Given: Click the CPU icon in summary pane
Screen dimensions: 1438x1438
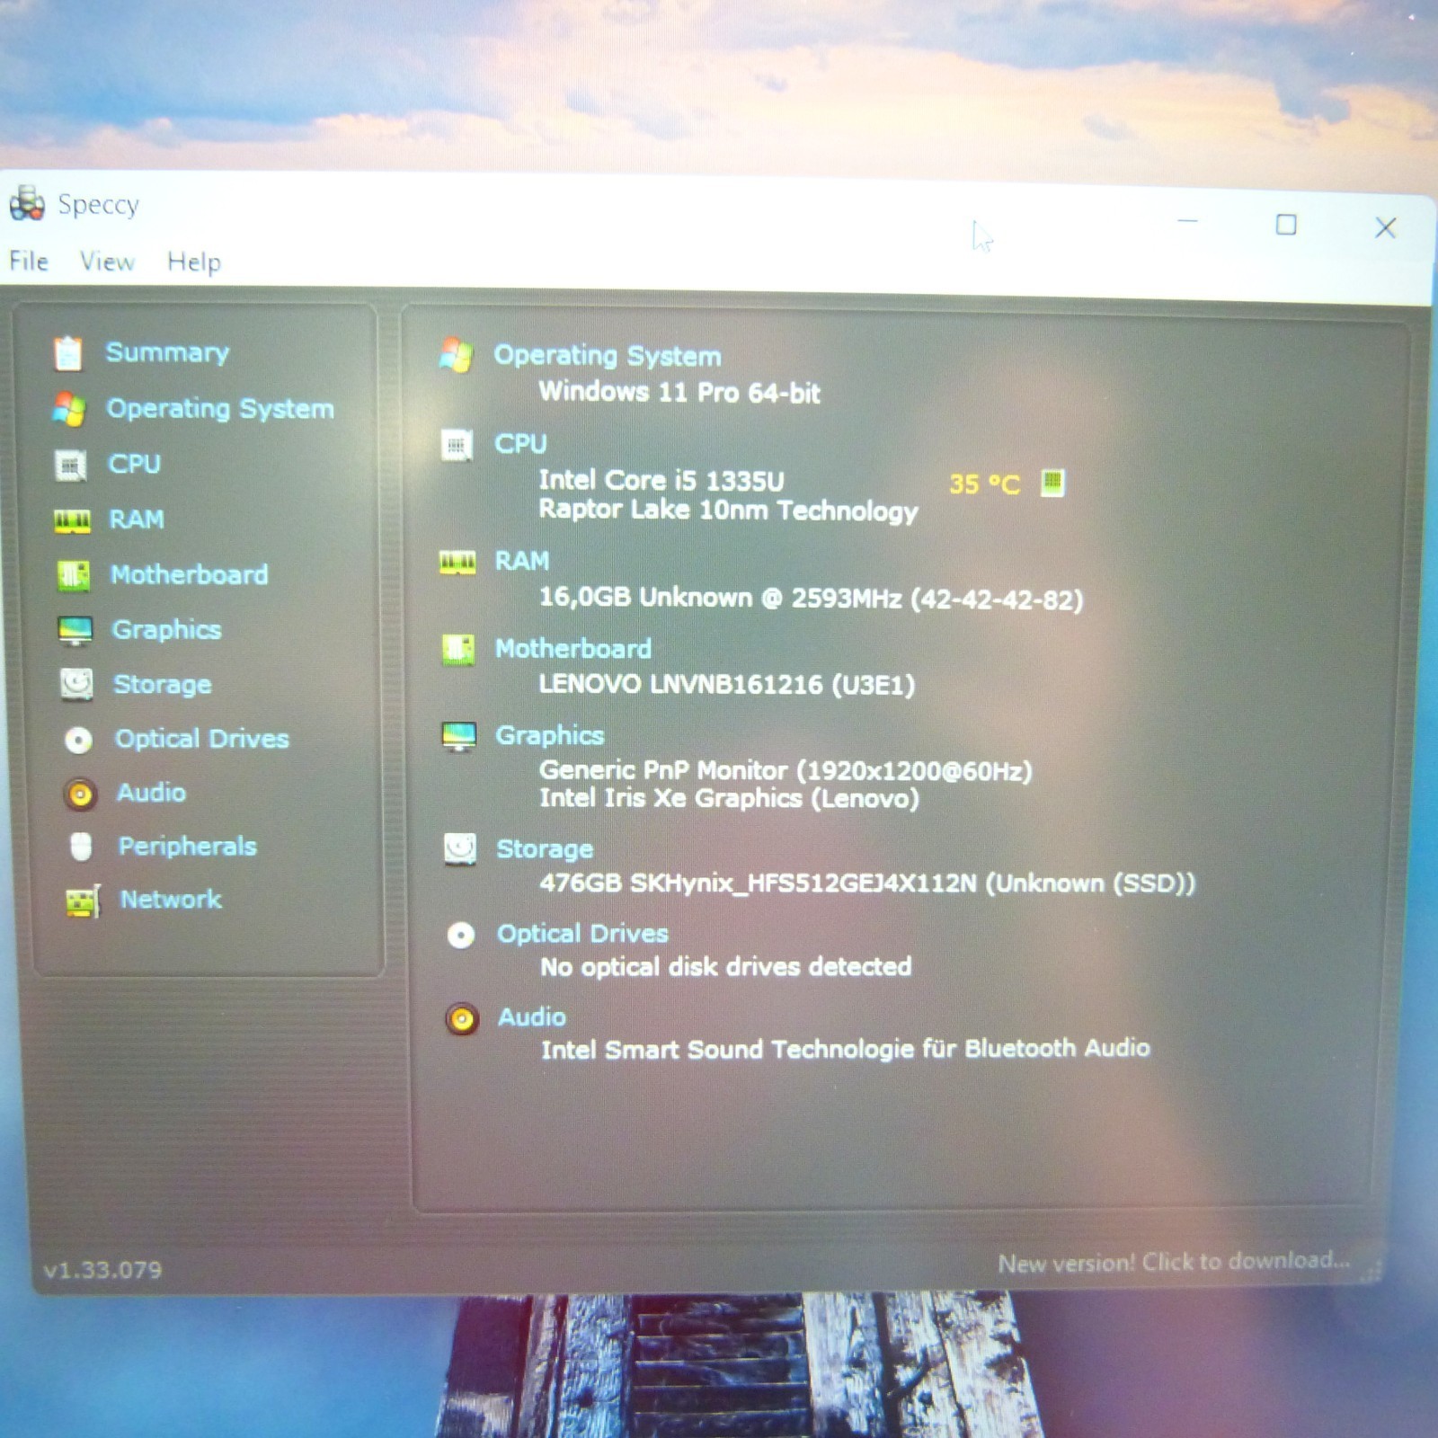Looking at the screenshot, I should [x=457, y=445].
